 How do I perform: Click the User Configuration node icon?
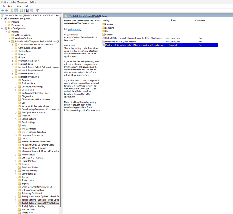coord(6,28)
